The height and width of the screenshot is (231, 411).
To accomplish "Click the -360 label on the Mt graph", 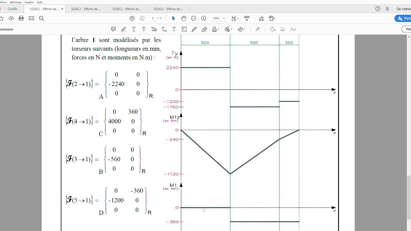I will pos(172,222).
